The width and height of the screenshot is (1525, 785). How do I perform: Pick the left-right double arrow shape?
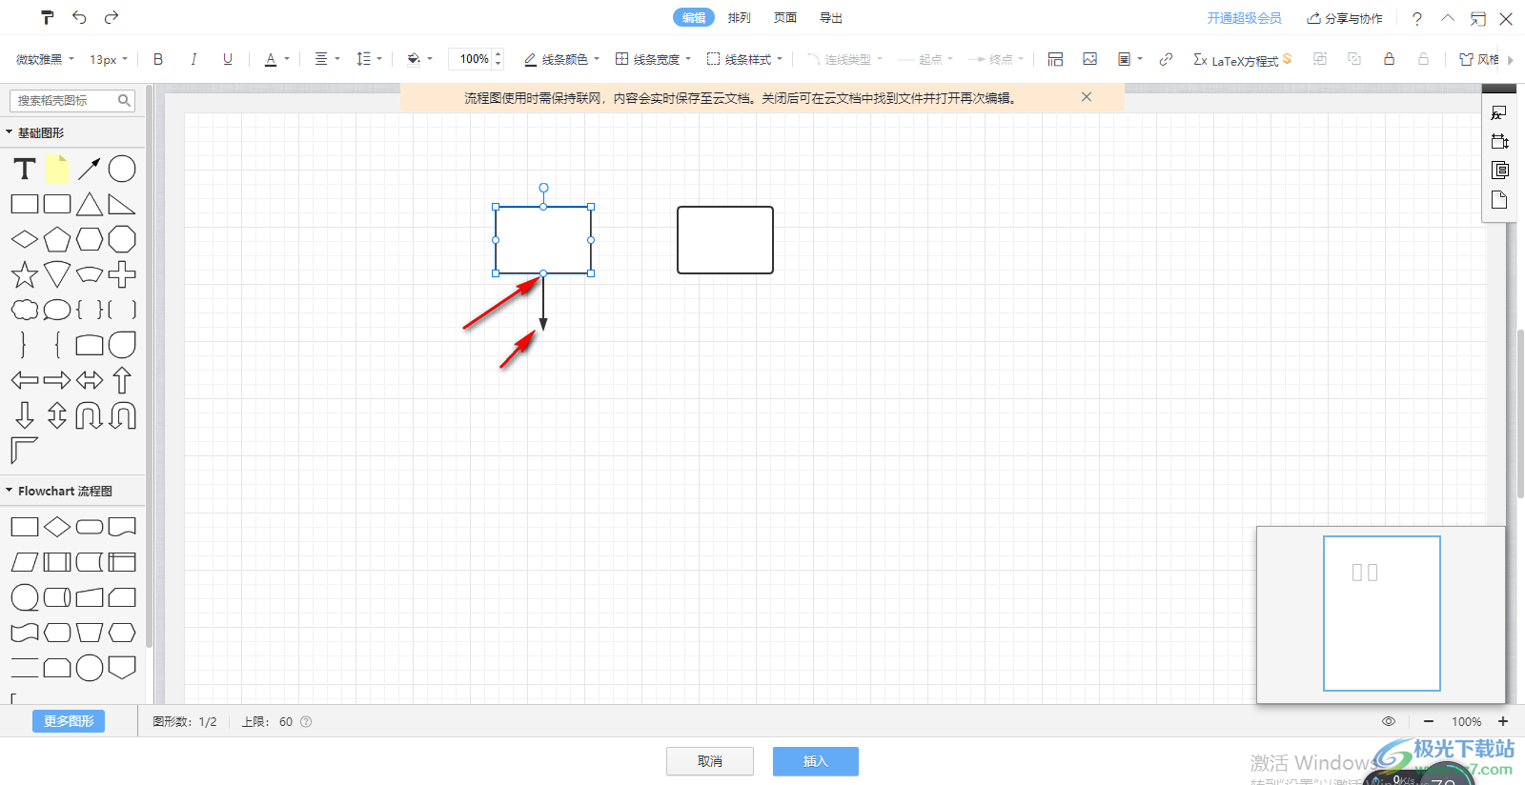(90, 380)
